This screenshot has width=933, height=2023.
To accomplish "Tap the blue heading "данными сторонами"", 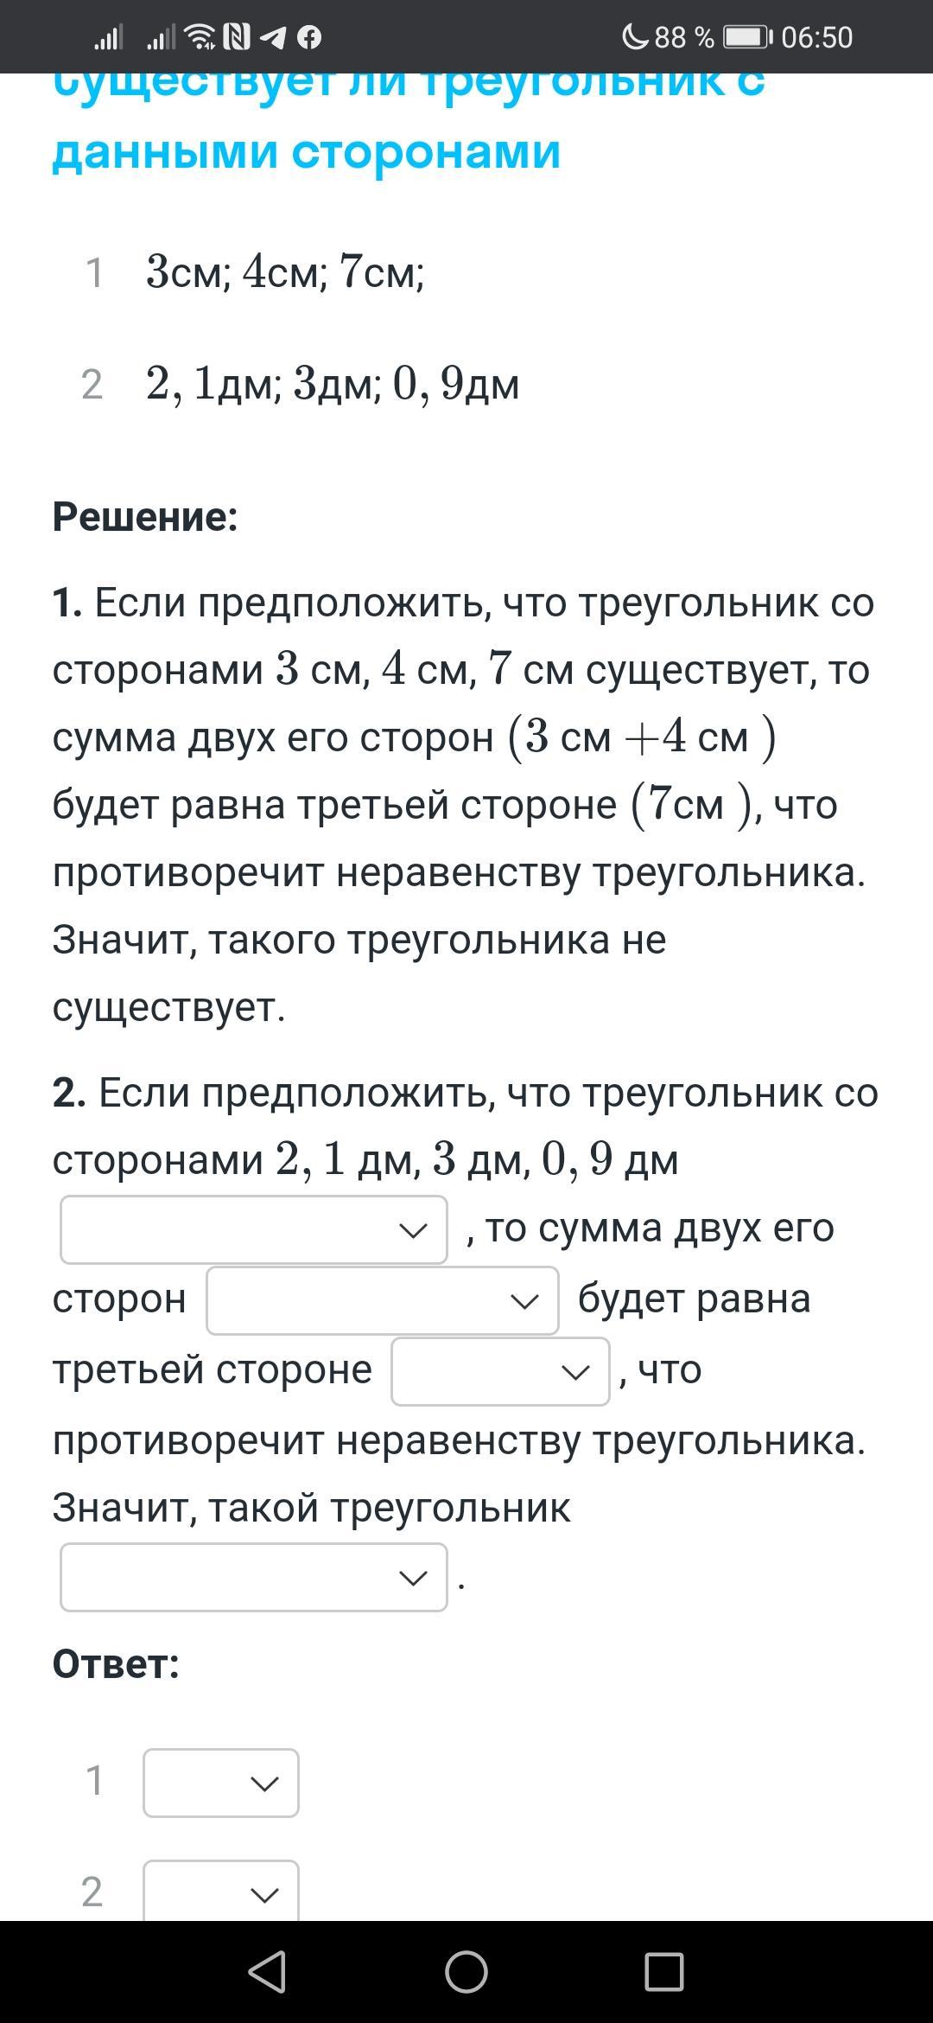I will tap(307, 152).
